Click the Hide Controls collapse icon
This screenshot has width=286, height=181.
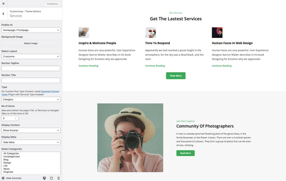point(3,178)
